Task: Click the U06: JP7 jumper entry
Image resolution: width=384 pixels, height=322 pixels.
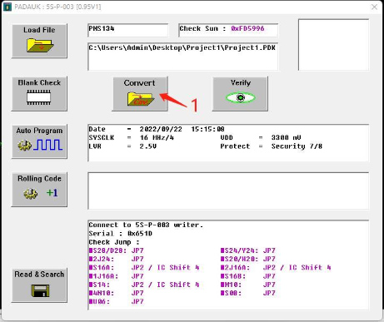Action: [x=117, y=302]
